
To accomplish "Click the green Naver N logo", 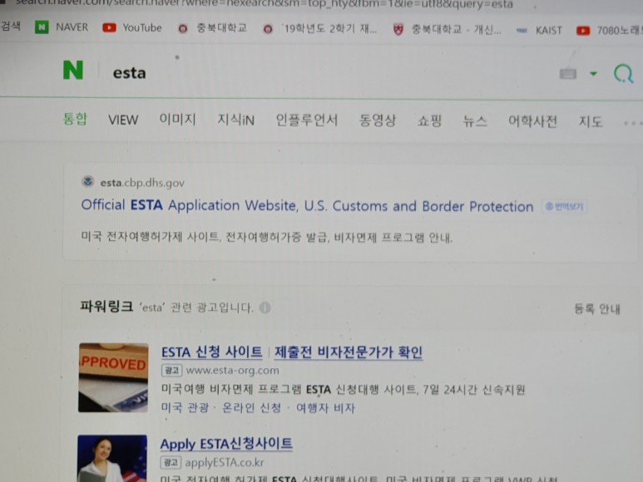I will [x=73, y=70].
